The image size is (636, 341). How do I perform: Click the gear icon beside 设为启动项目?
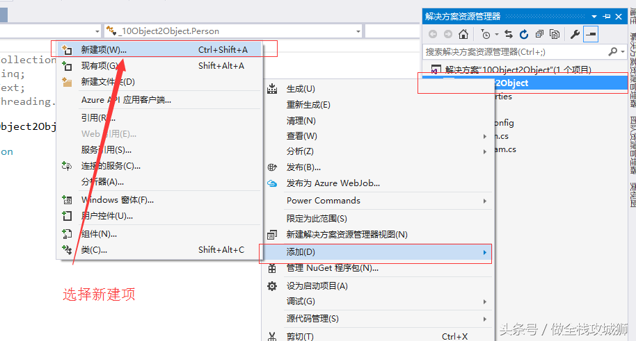pos(272,286)
